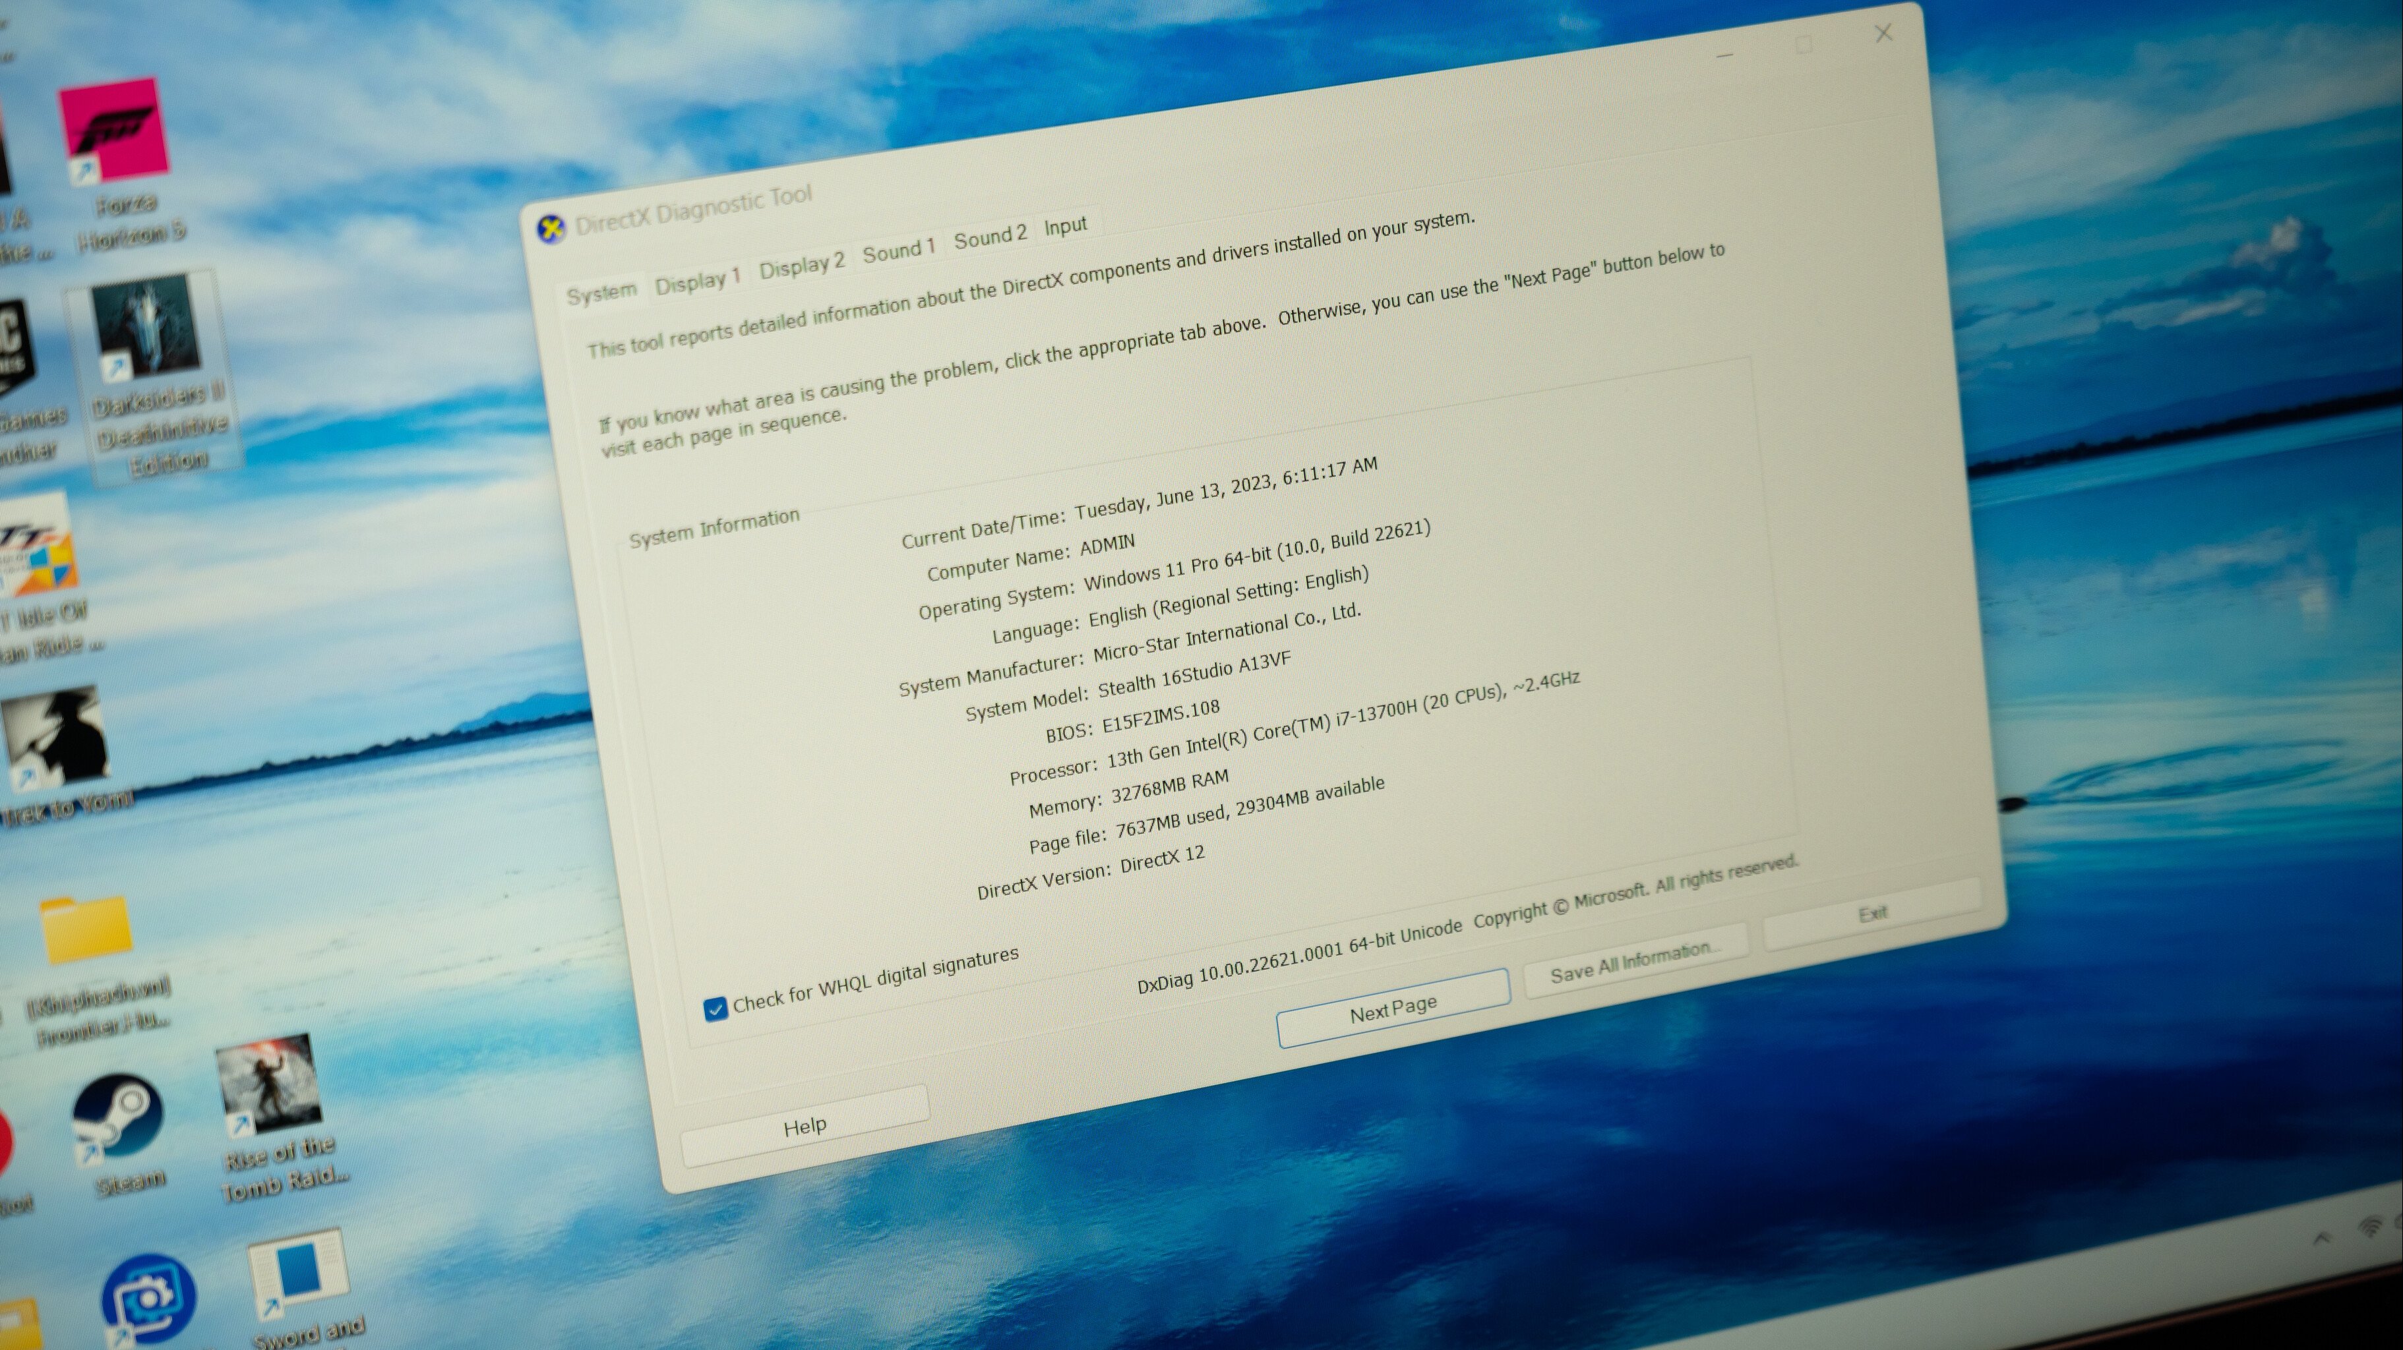Click Save All Information button

click(x=1635, y=961)
